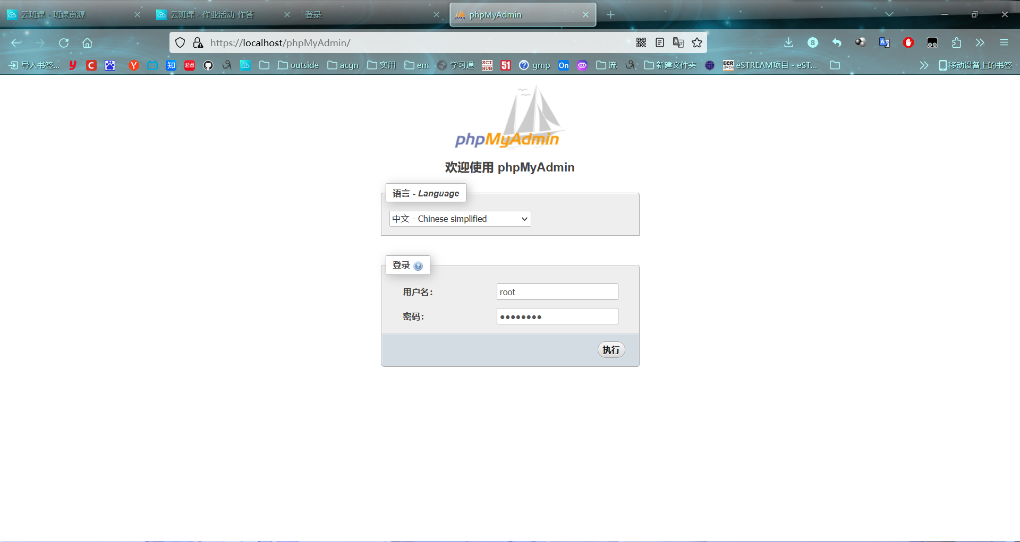This screenshot has width=1020, height=542.
Task: Go back to the previous page
Action: pos(16,43)
